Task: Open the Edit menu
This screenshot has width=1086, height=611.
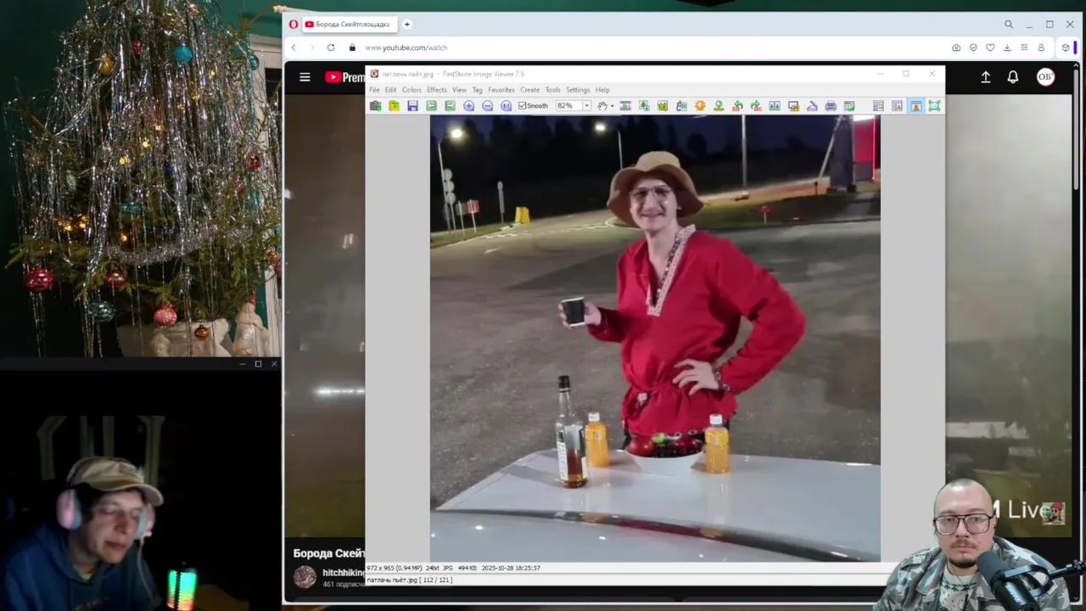Action: tap(390, 90)
